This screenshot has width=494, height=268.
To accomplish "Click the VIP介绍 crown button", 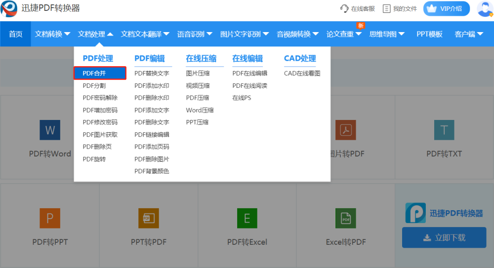I will [x=447, y=8].
